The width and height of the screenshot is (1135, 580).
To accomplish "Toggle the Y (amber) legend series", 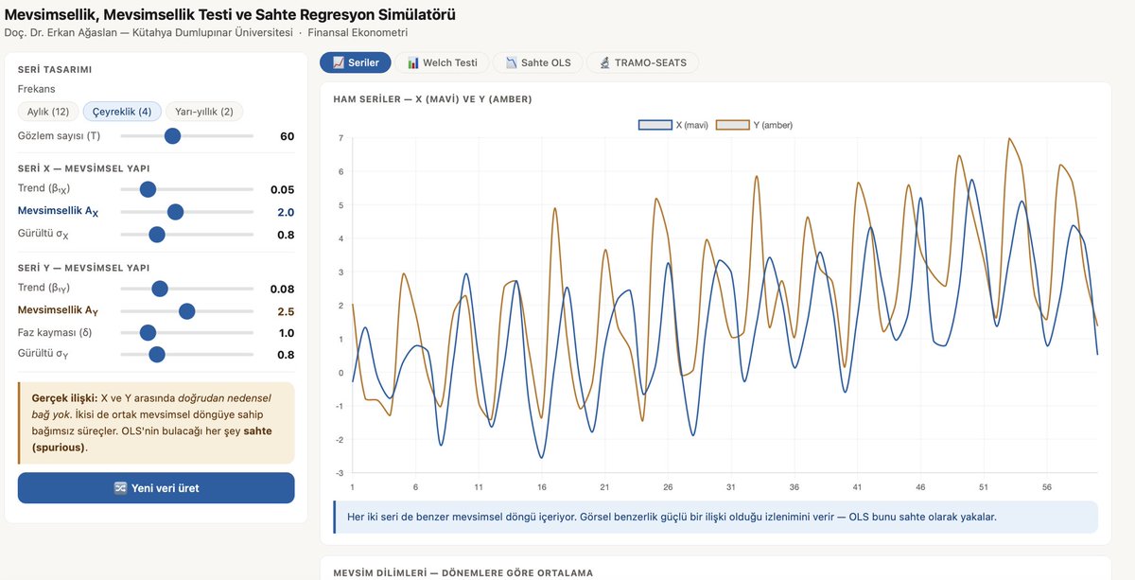I will pyautogui.click(x=754, y=125).
